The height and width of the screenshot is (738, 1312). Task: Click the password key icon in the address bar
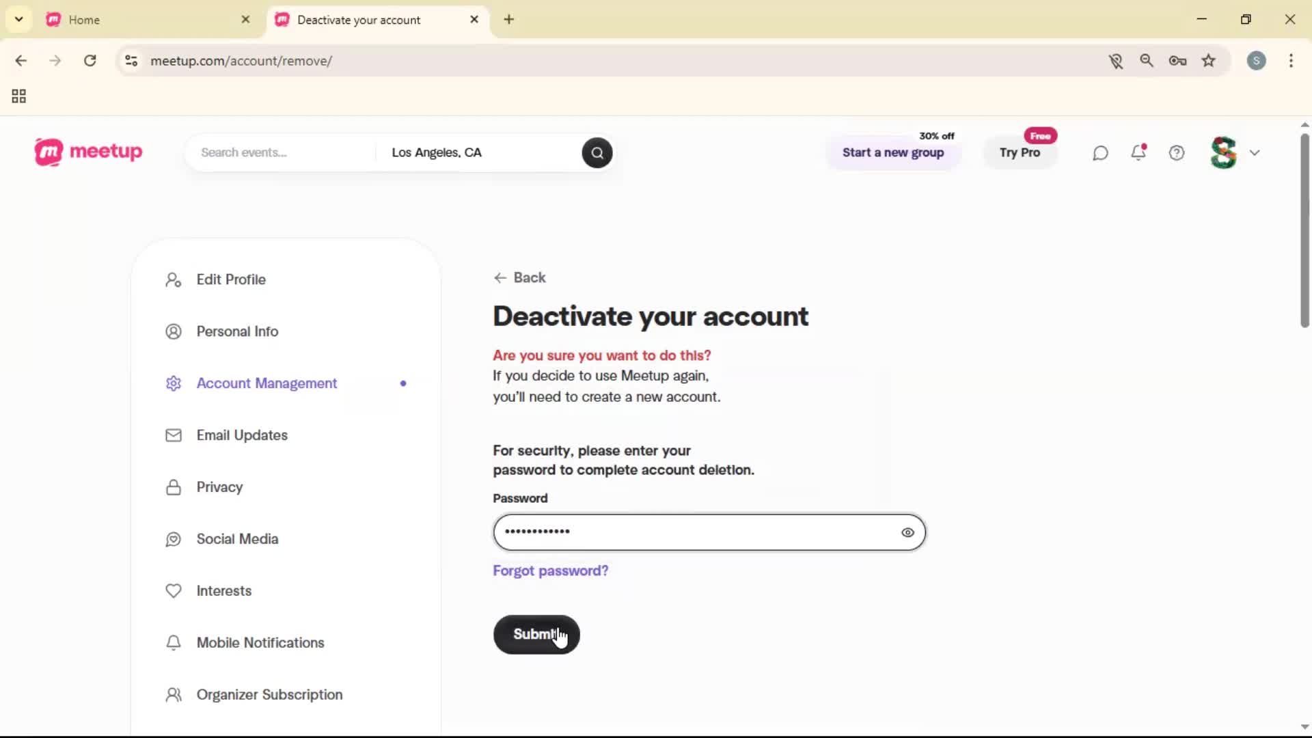[1177, 61]
